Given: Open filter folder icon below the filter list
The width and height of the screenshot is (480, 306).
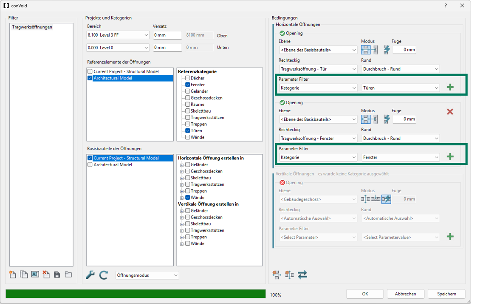Looking at the screenshot, I should (x=68, y=275).
